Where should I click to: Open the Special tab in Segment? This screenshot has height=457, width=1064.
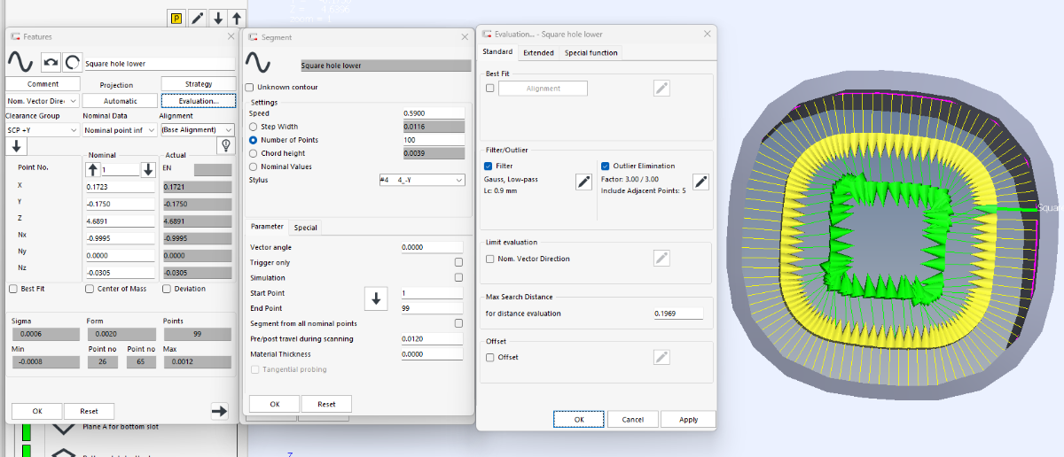(306, 228)
